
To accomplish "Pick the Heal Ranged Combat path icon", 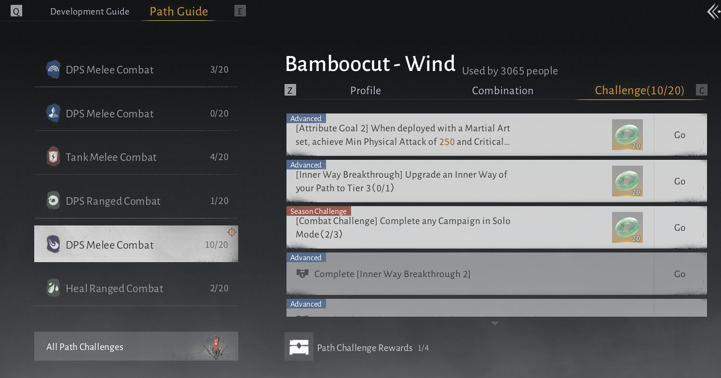I will click(x=53, y=288).
